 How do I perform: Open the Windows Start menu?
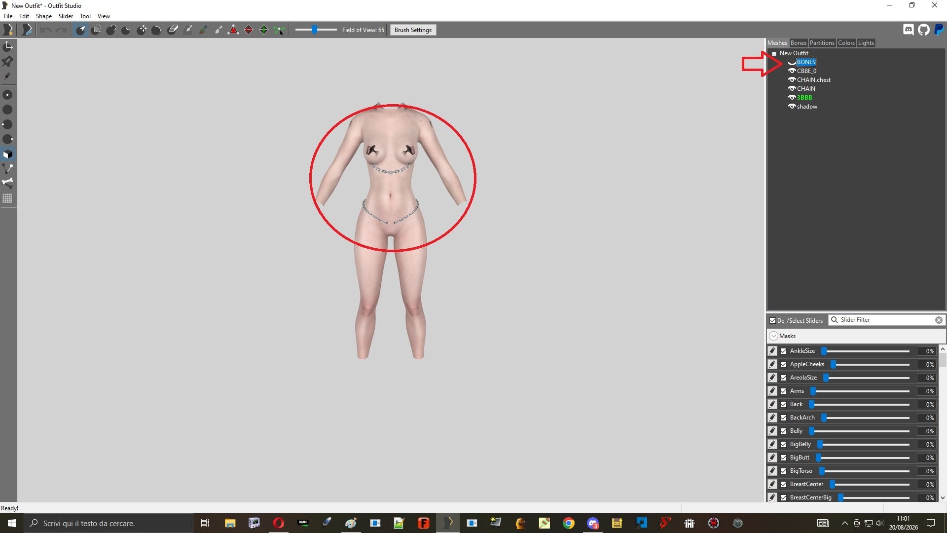coord(12,523)
